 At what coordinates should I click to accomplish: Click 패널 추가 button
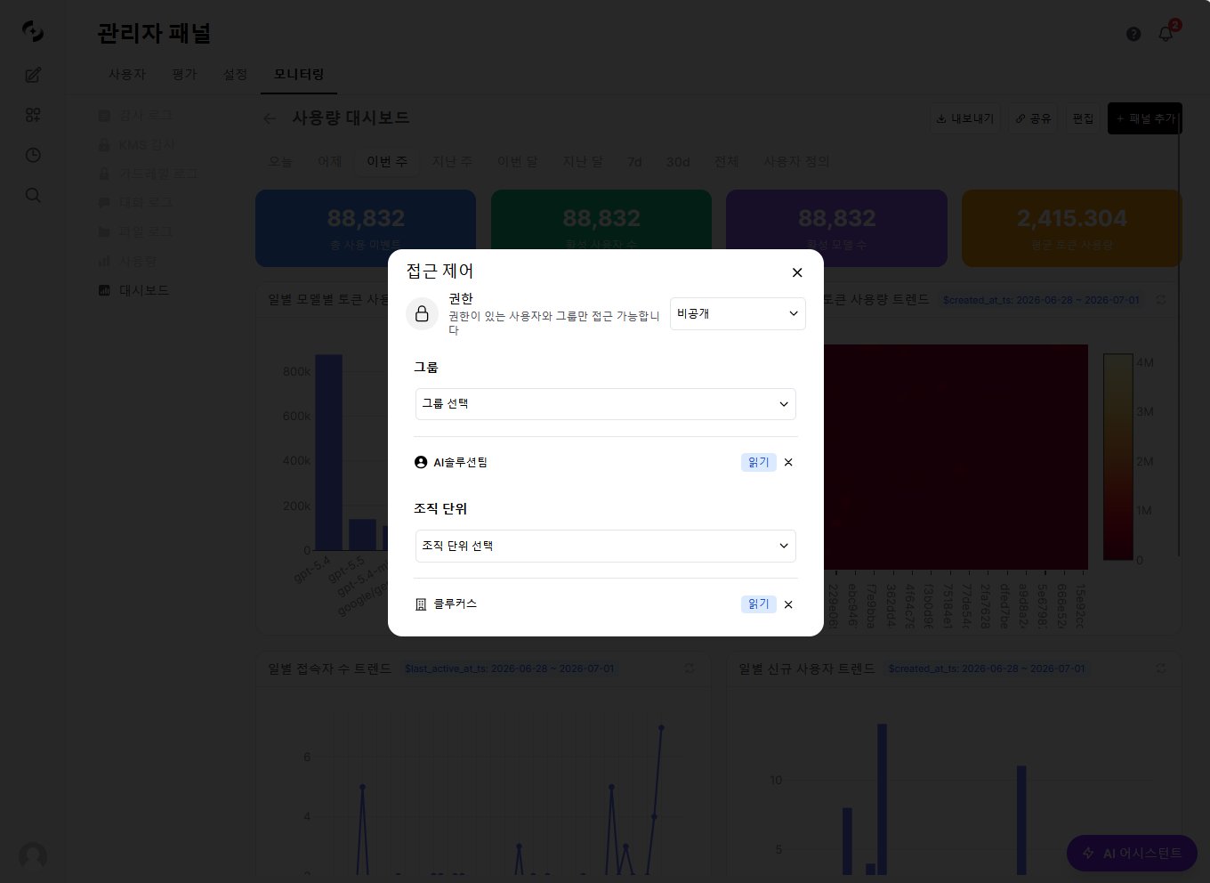point(1145,118)
